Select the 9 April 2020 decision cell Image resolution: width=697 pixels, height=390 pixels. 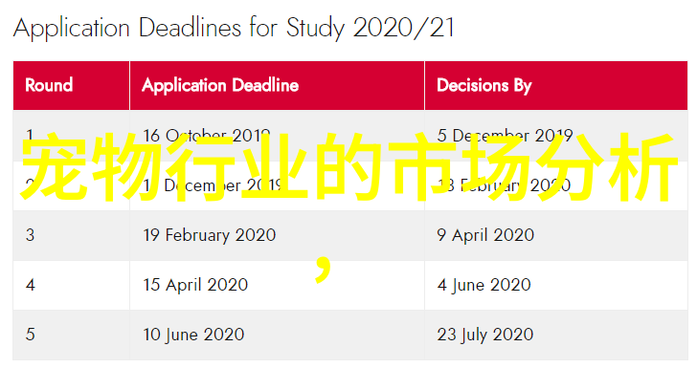556,235
